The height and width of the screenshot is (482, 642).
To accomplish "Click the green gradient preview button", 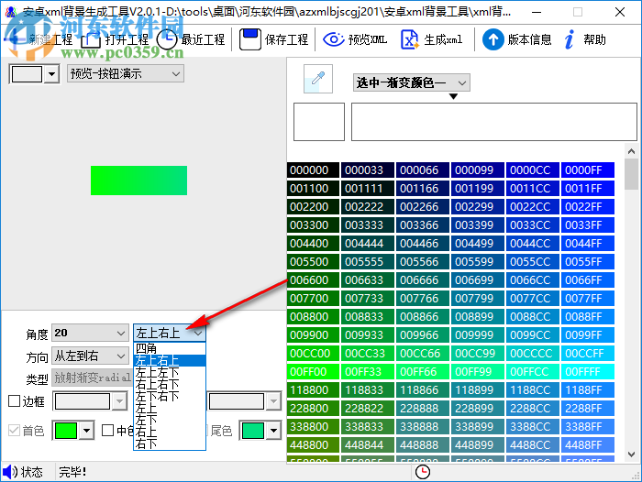I will pyautogui.click(x=138, y=181).
